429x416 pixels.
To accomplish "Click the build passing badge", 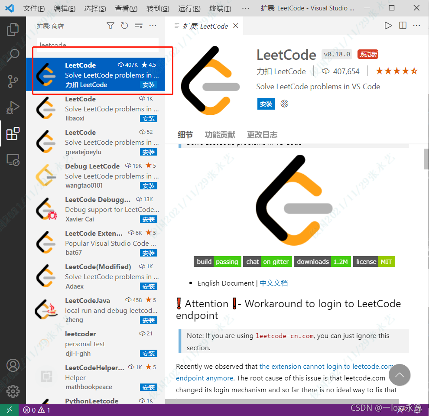I will pos(218,262).
